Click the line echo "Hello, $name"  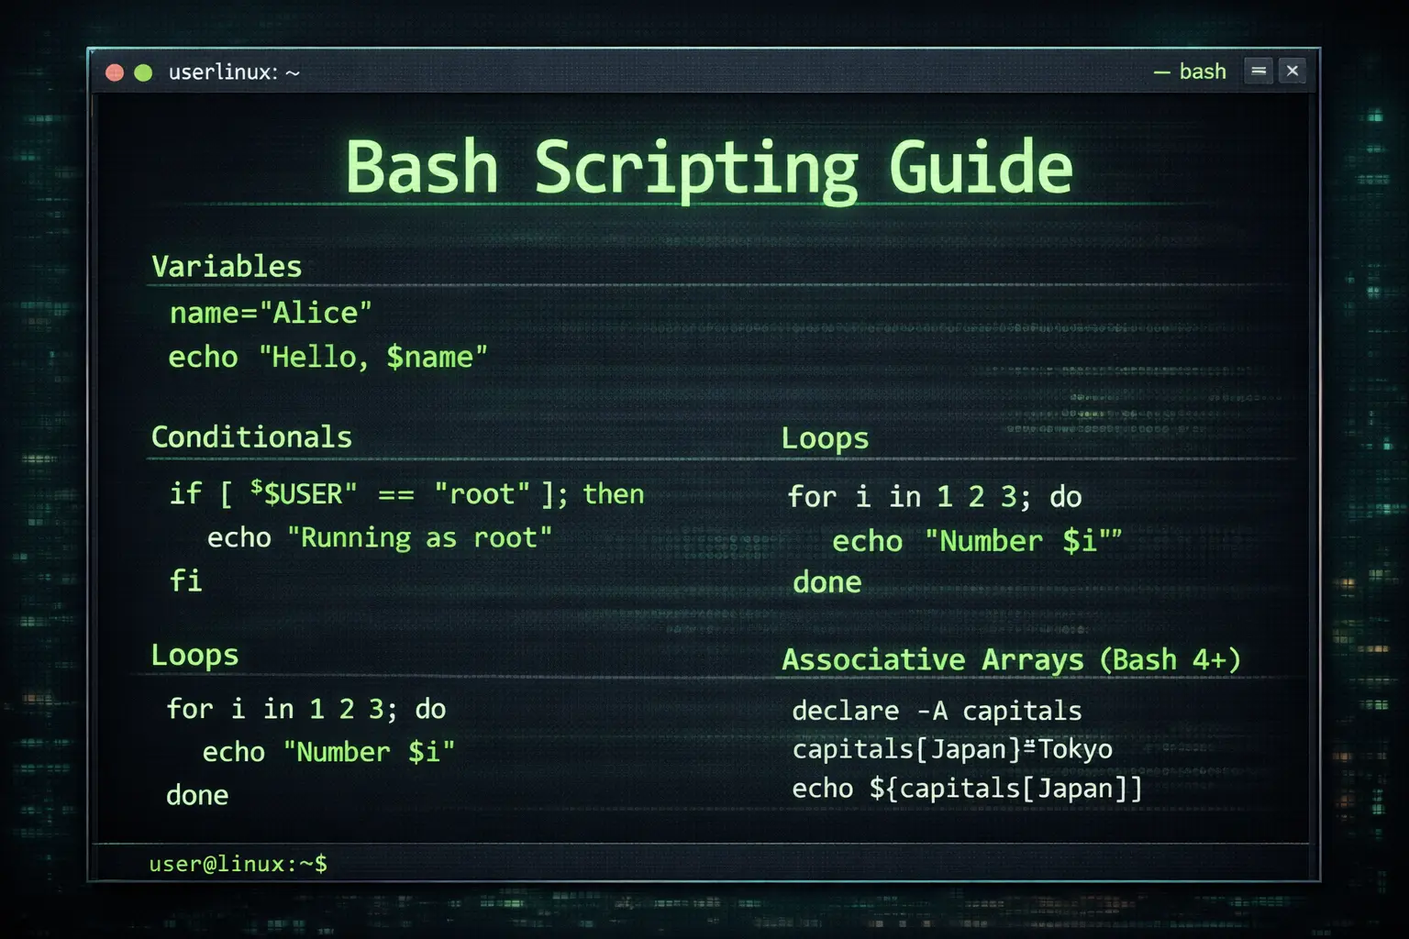tap(327, 357)
